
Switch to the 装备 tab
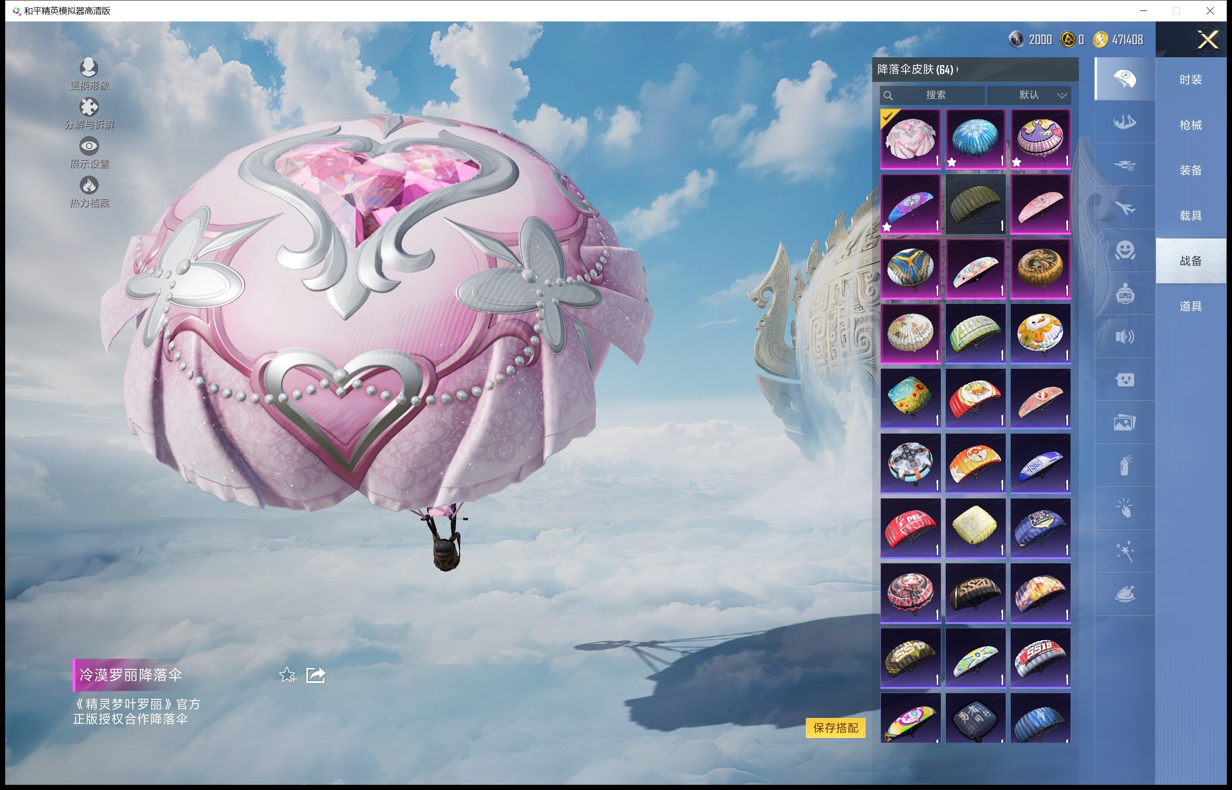click(x=1190, y=170)
